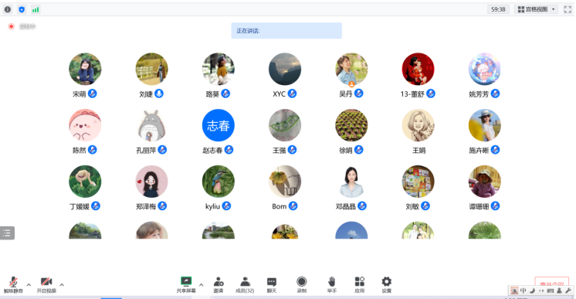The image size is (576, 299).
Task: Start screen sharing via 共享屏幕
Action: 186,284
